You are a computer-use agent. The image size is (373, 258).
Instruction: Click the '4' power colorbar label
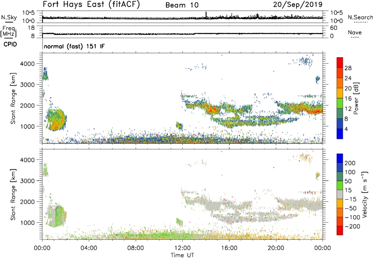(346, 129)
